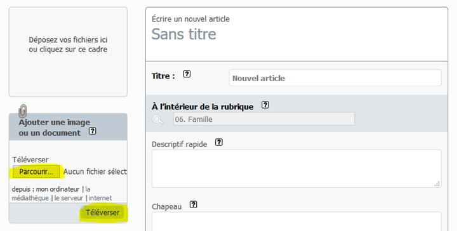
Task: Click the rubrique field showing 06. Famille
Action: pyautogui.click(x=264, y=119)
